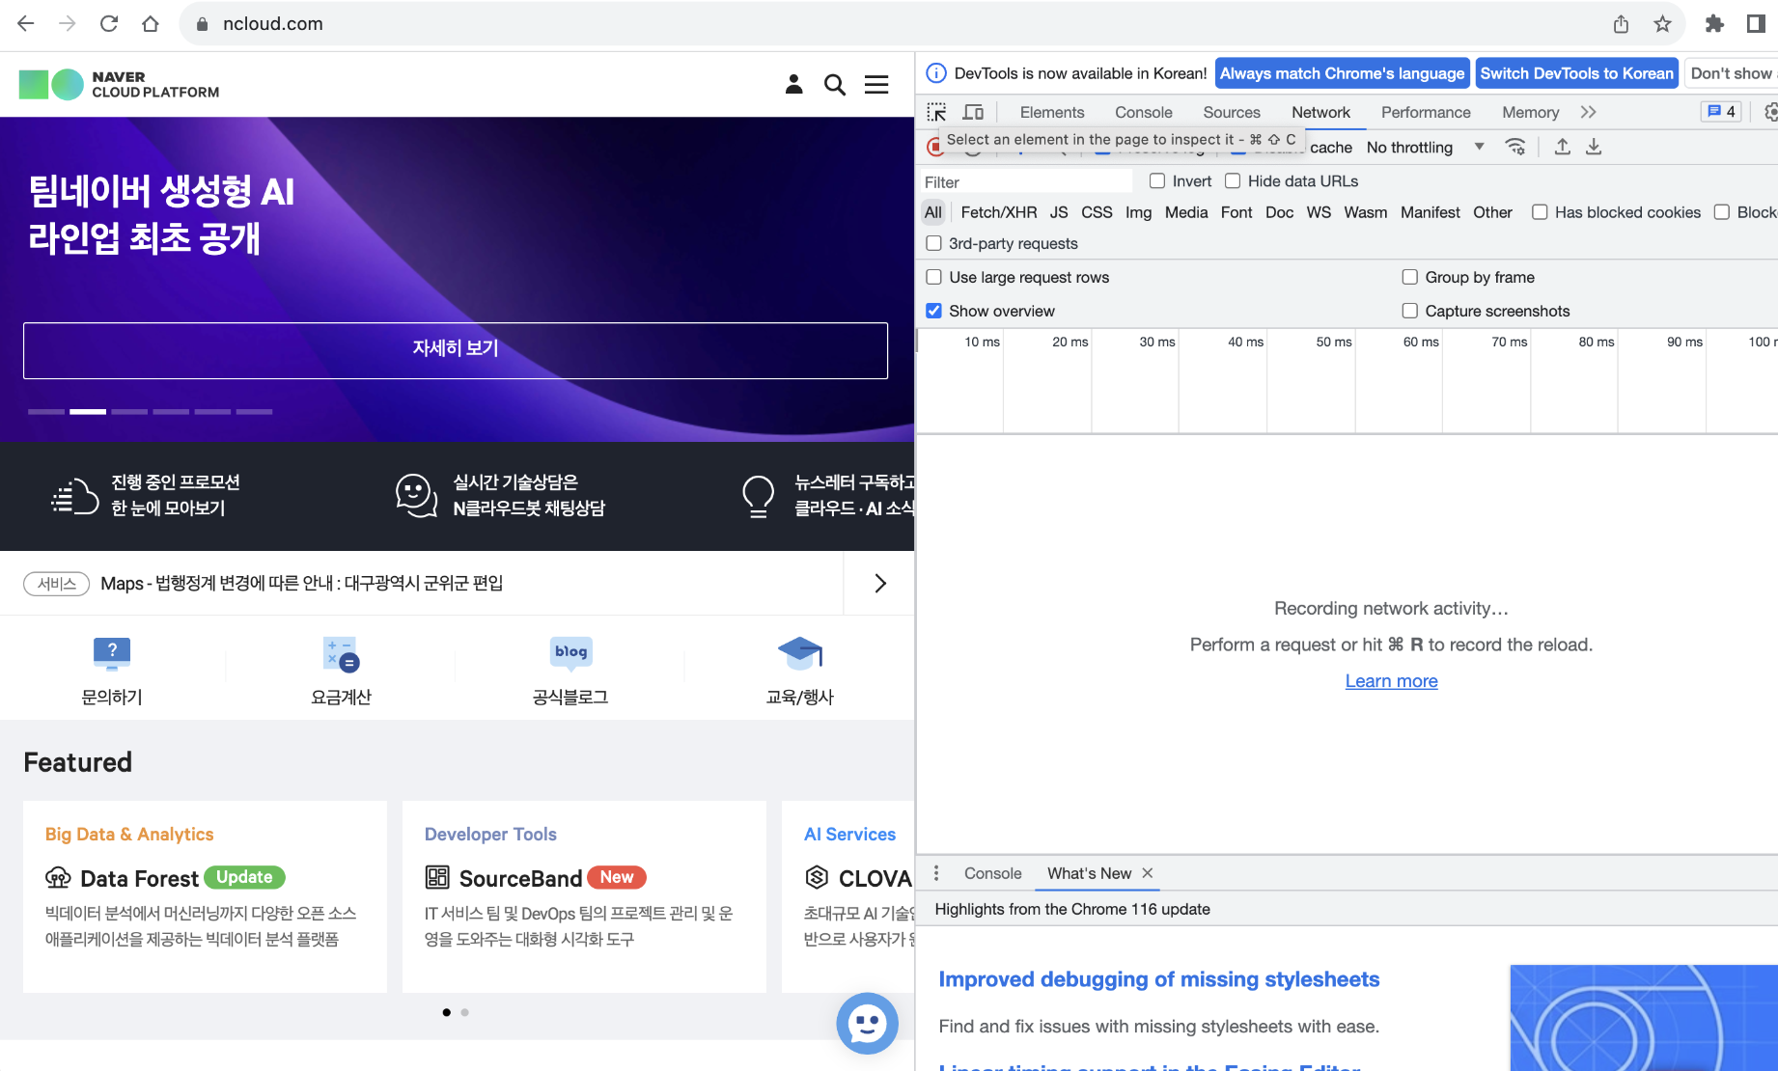The width and height of the screenshot is (1778, 1071).
Task: Share this page via share icon
Action: 1621,24
